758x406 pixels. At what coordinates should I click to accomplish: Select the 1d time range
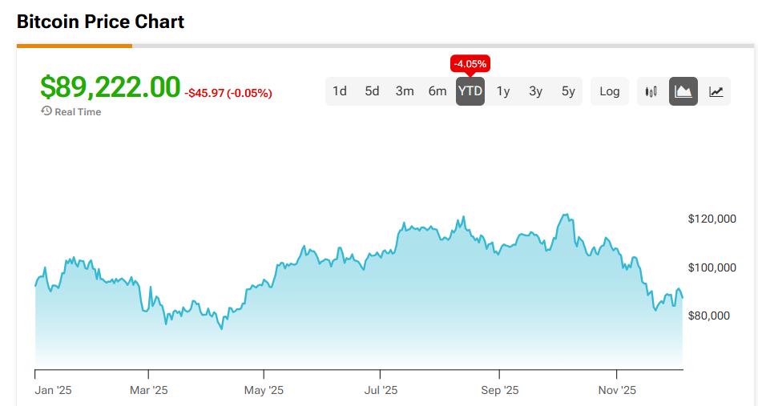tap(340, 91)
